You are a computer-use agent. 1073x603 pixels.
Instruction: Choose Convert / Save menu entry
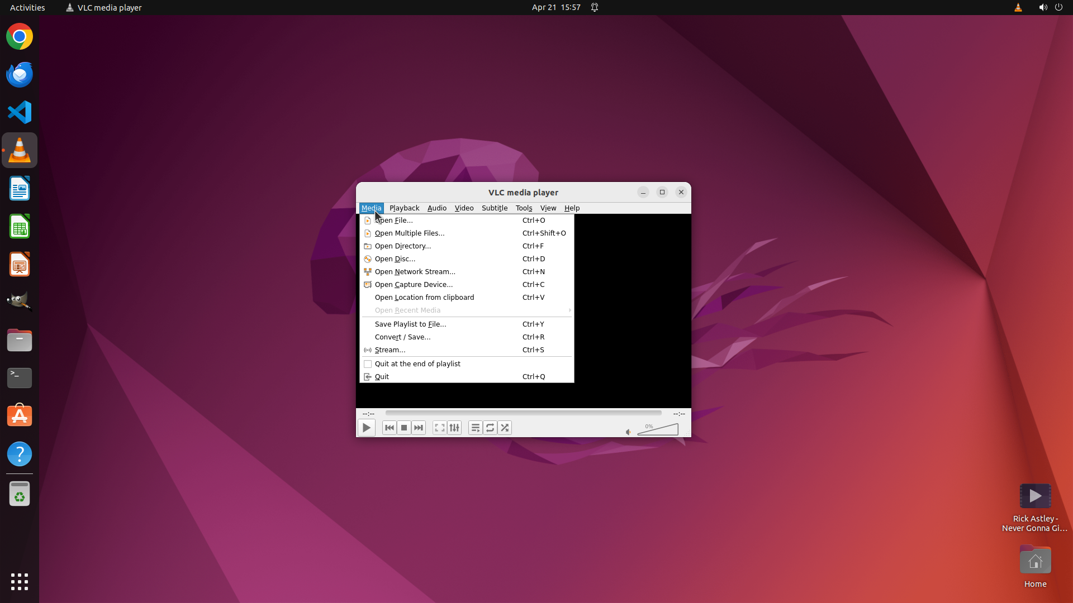point(402,337)
